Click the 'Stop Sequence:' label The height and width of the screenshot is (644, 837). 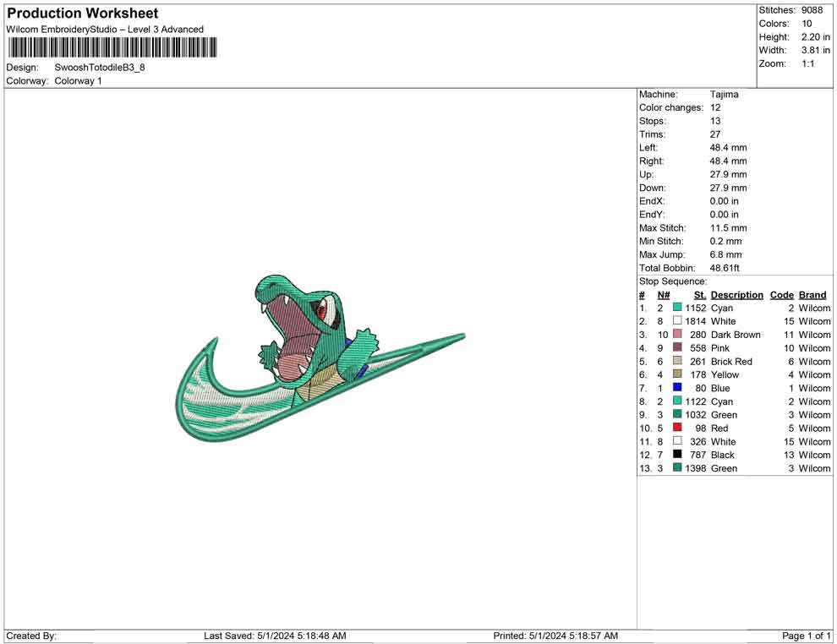[673, 281]
